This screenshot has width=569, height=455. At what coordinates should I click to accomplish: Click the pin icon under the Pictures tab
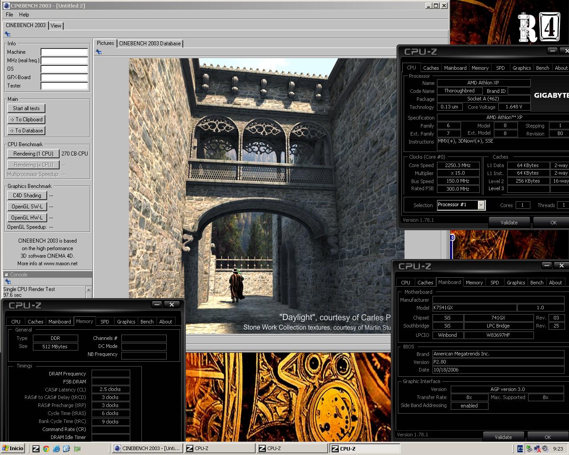(99, 52)
